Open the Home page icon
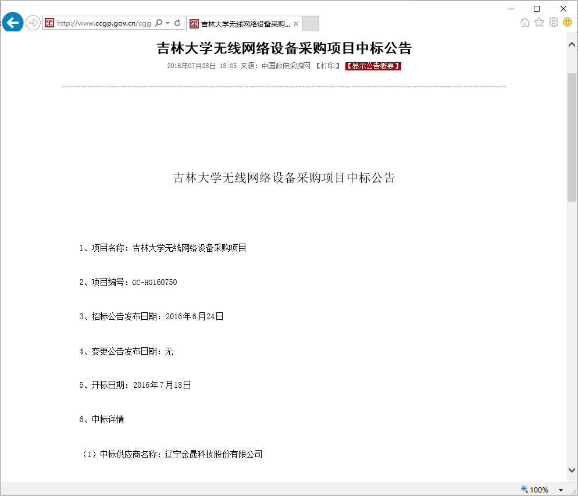Image resolution: width=578 pixels, height=496 pixels. [525, 22]
